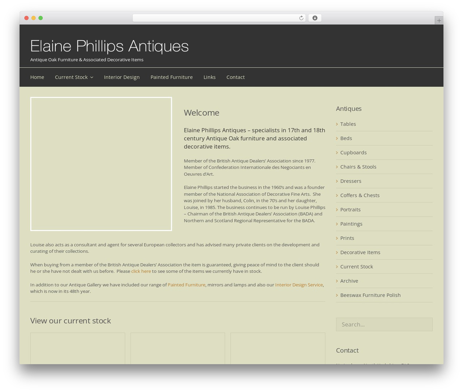Image resolution: width=463 pixels, height=392 pixels.
Task: Open the first current stock thumbnail
Action: pyautogui.click(x=78, y=349)
